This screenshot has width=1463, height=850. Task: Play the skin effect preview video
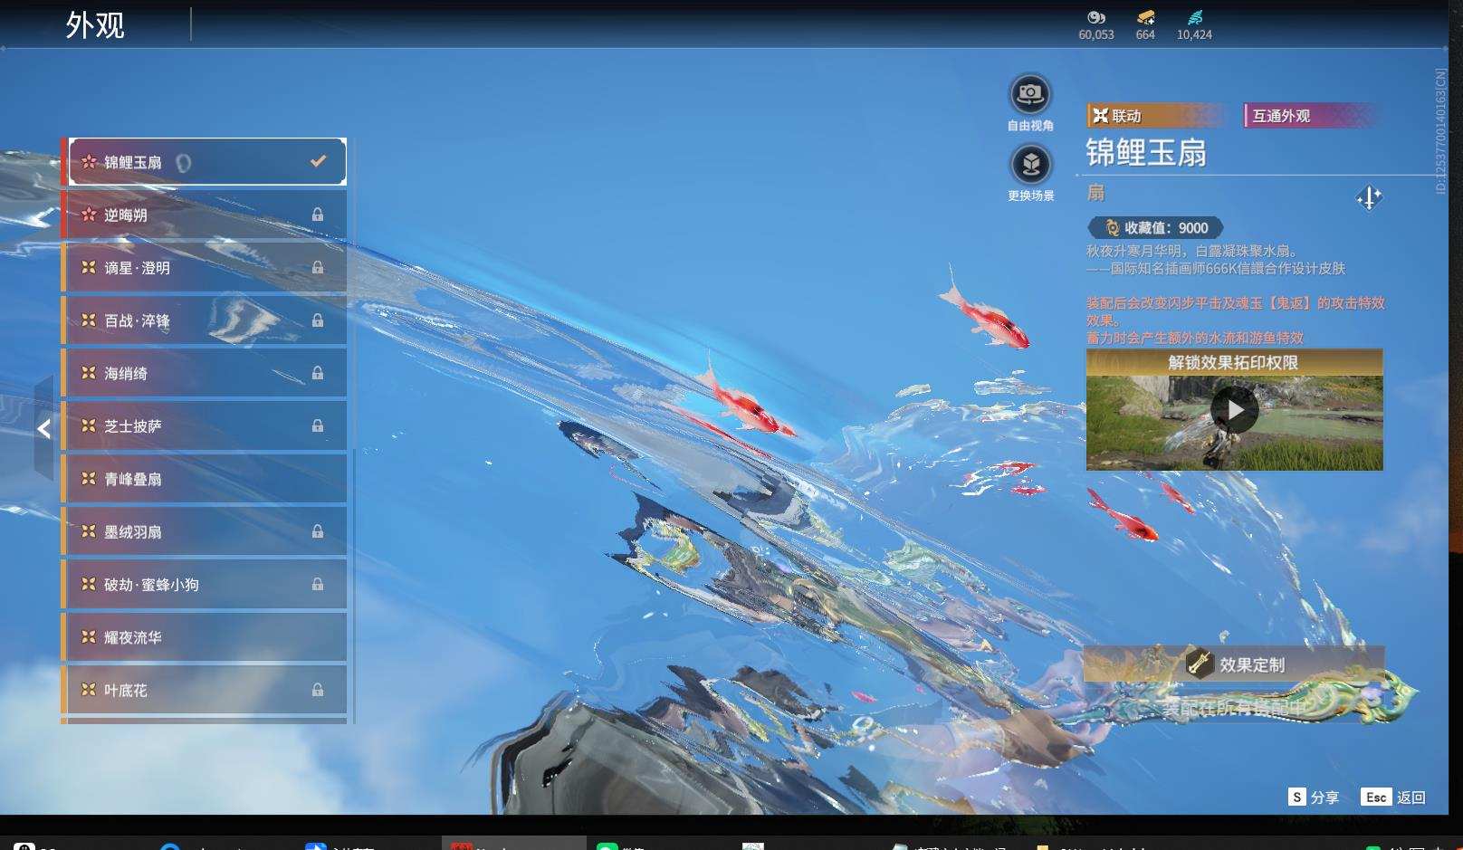pyautogui.click(x=1235, y=411)
